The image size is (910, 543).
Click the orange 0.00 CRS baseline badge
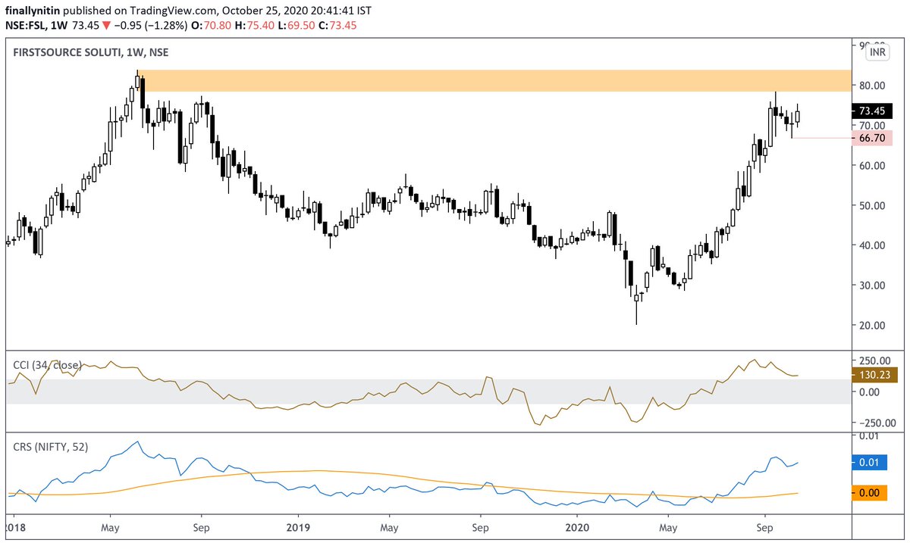pyautogui.click(x=868, y=492)
